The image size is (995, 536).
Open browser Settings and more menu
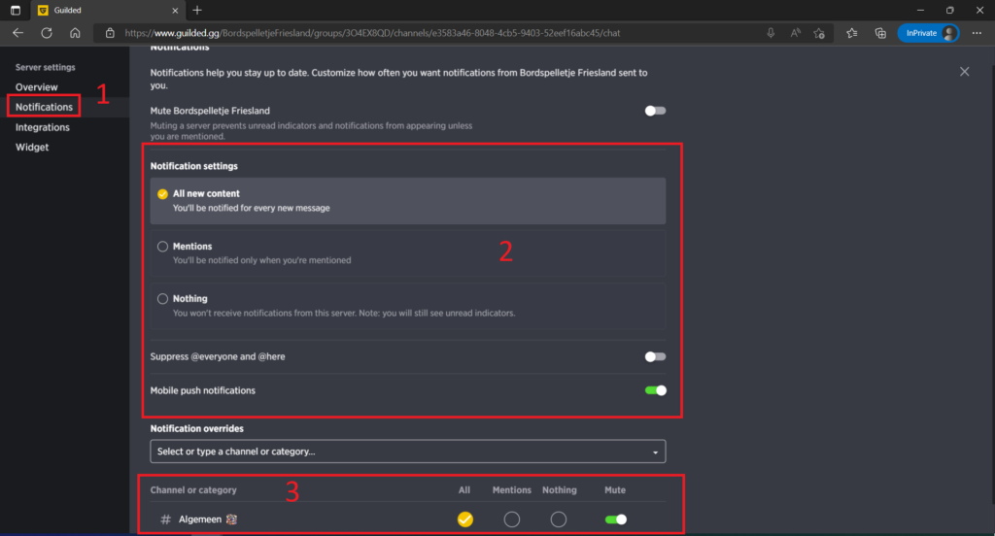pos(977,33)
